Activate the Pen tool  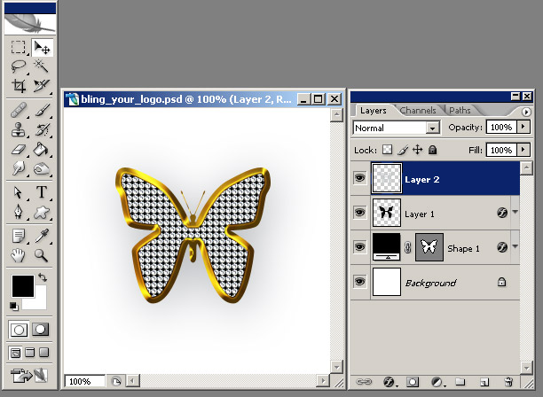coord(18,212)
